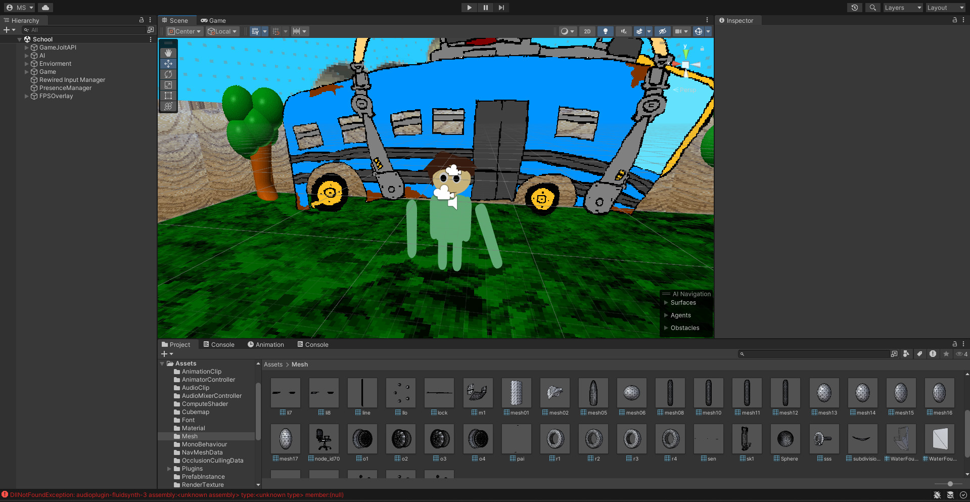This screenshot has width=970, height=502.
Task: Expand the Enviorment object in the Hierarchy
Action: [x=26, y=63]
